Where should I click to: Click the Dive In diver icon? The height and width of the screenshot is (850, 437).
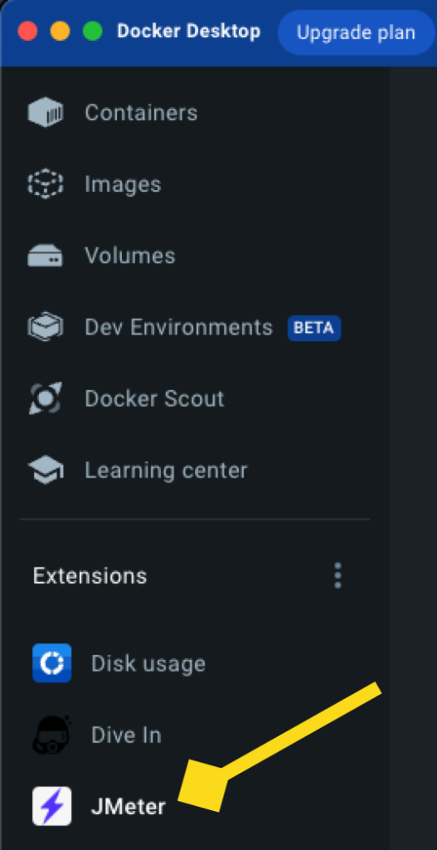pos(52,735)
